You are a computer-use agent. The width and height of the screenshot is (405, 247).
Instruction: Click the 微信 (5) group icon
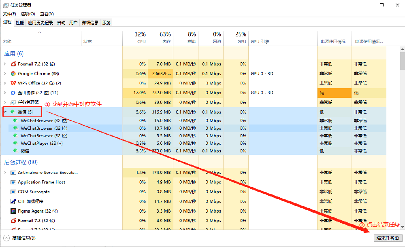pos(13,112)
